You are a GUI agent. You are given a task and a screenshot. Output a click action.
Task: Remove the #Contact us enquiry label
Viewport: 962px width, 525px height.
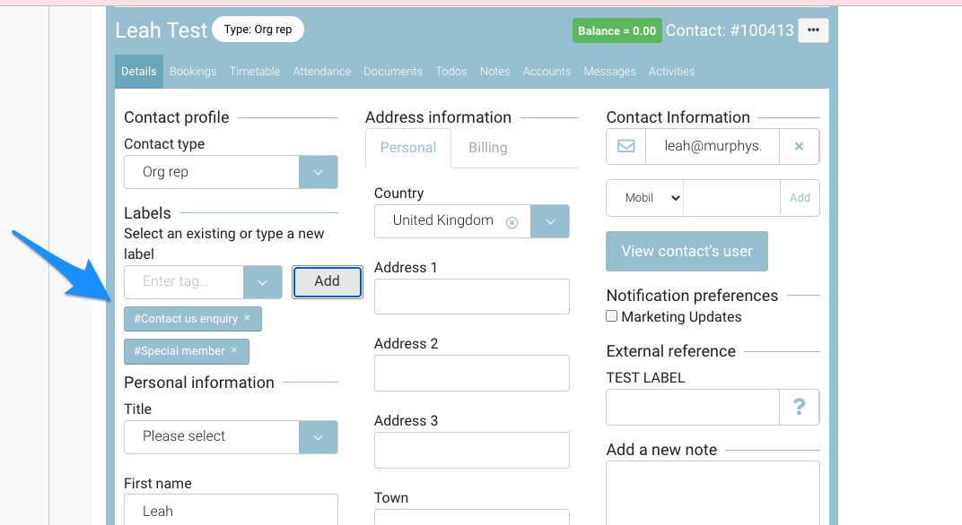point(248,318)
